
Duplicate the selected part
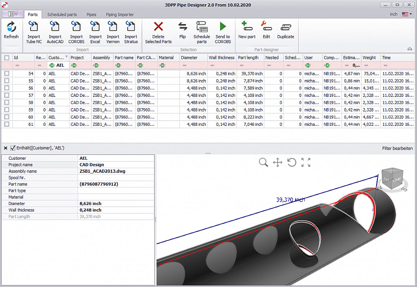pyautogui.click(x=285, y=27)
